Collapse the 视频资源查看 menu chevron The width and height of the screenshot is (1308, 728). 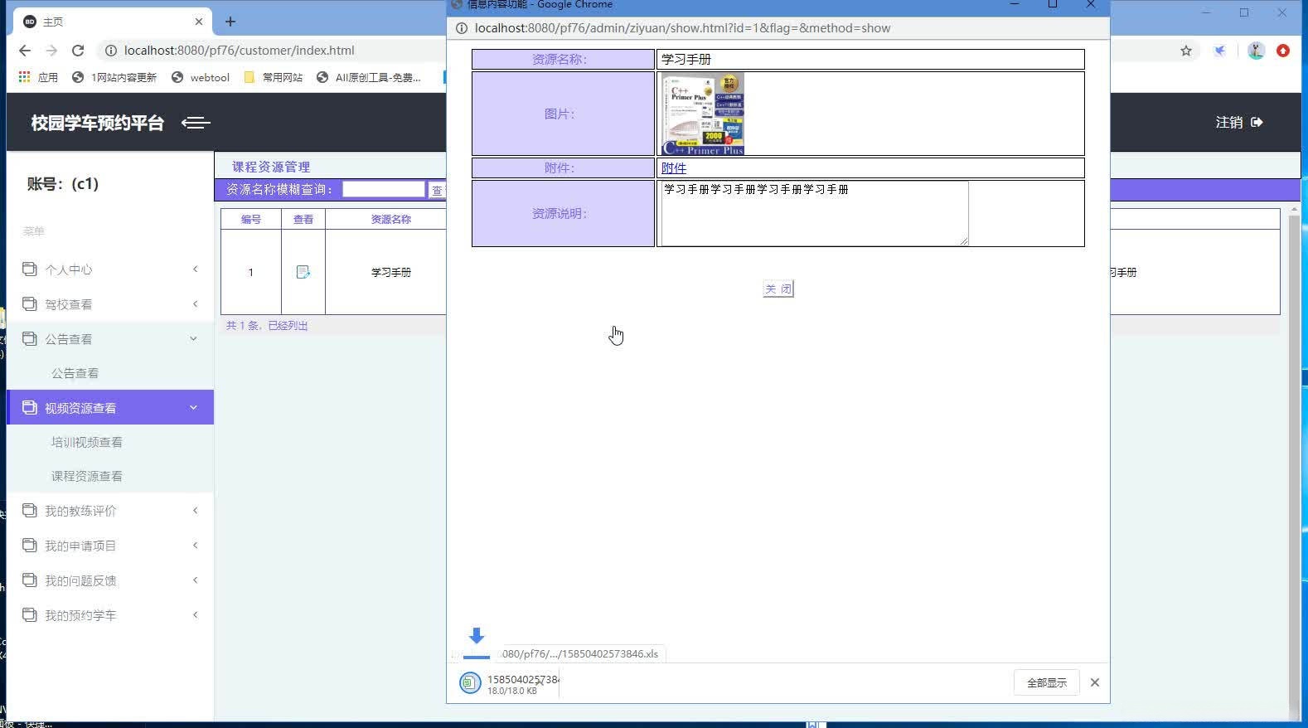pyautogui.click(x=194, y=407)
